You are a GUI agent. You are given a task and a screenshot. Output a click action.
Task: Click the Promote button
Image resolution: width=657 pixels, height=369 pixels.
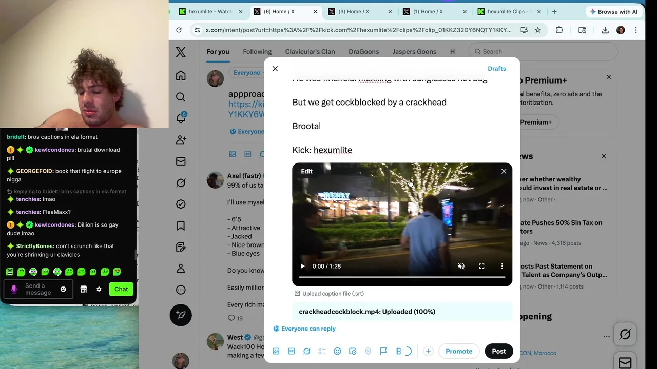459,351
